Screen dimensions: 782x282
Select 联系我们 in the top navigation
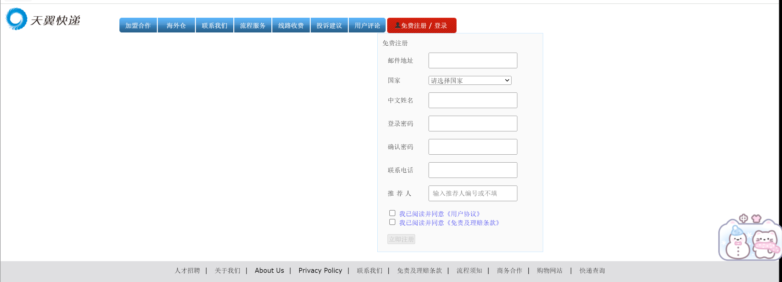coord(215,25)
